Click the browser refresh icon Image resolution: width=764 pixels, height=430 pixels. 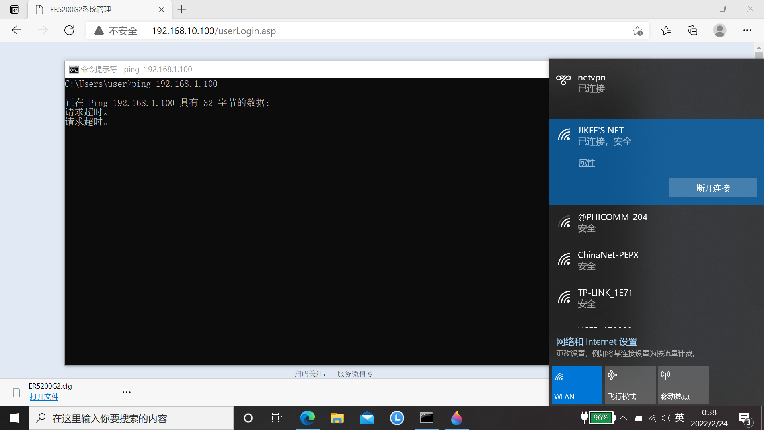click(69, 31)
